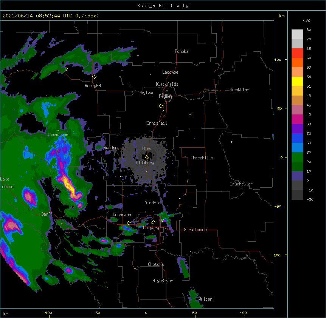The height and width of the screenshot is (318, 326).
Task: Click the dBZ legend heading
Action: click(x=306, y=20)
